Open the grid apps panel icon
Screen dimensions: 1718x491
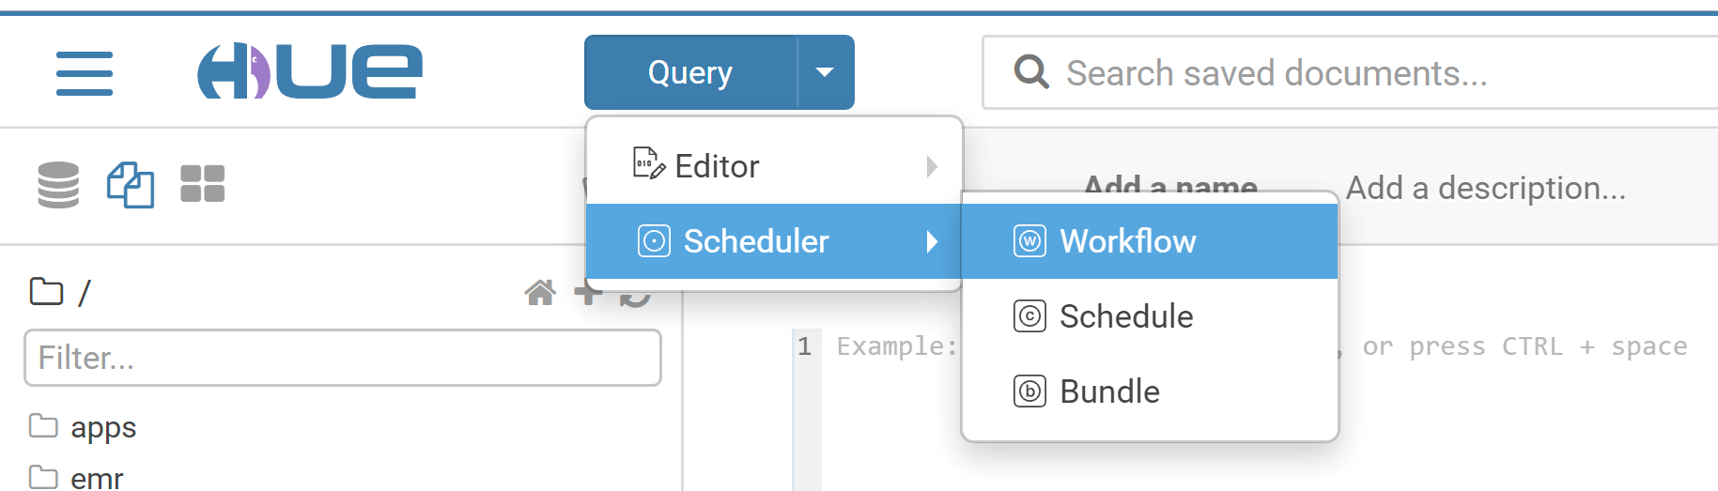point(202,184)
